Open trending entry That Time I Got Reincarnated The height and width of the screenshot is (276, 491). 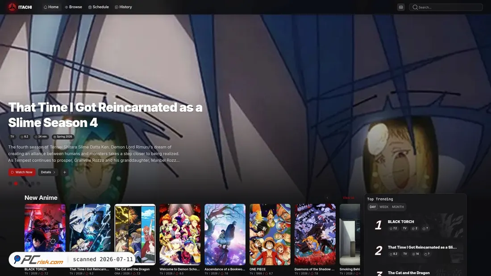(x=422, y=247)
